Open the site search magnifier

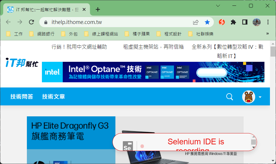(229, 97)
